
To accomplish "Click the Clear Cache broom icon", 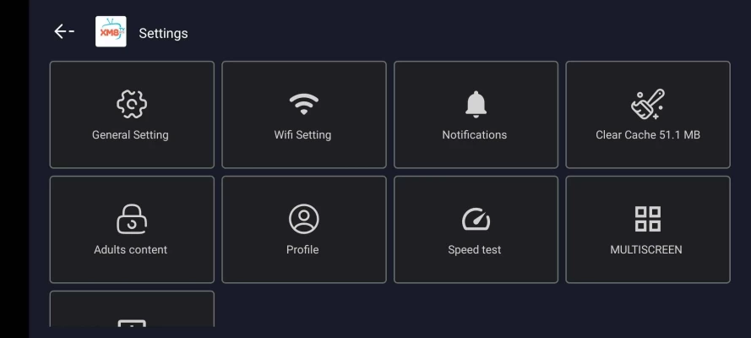I will point(648,104).
